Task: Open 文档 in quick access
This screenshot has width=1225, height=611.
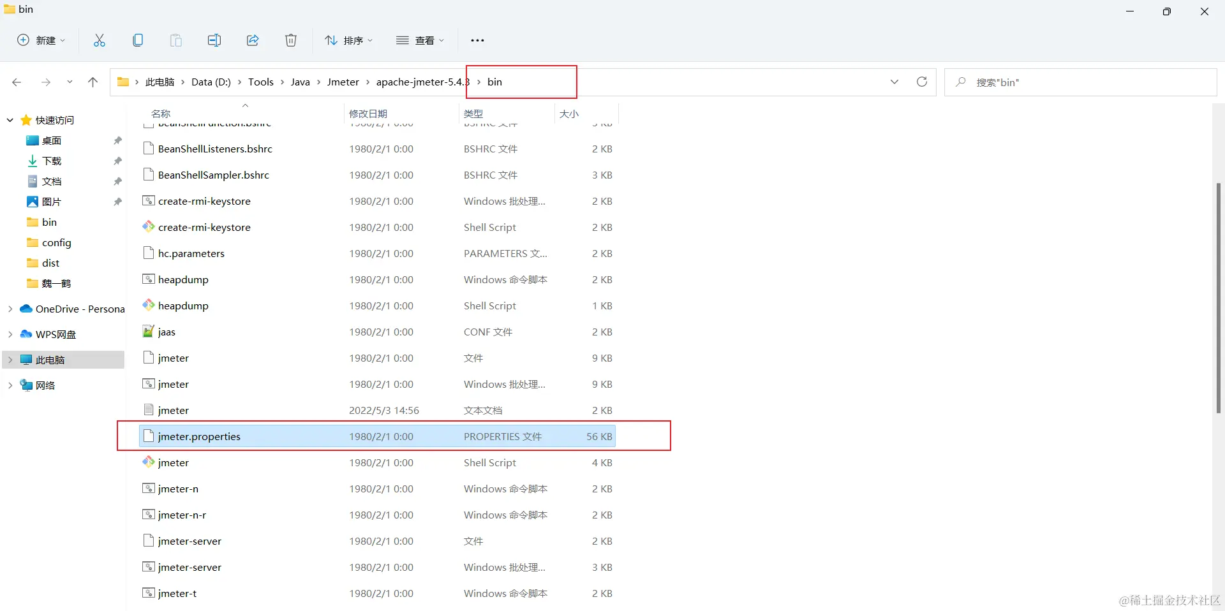Action: click(52, 181)
